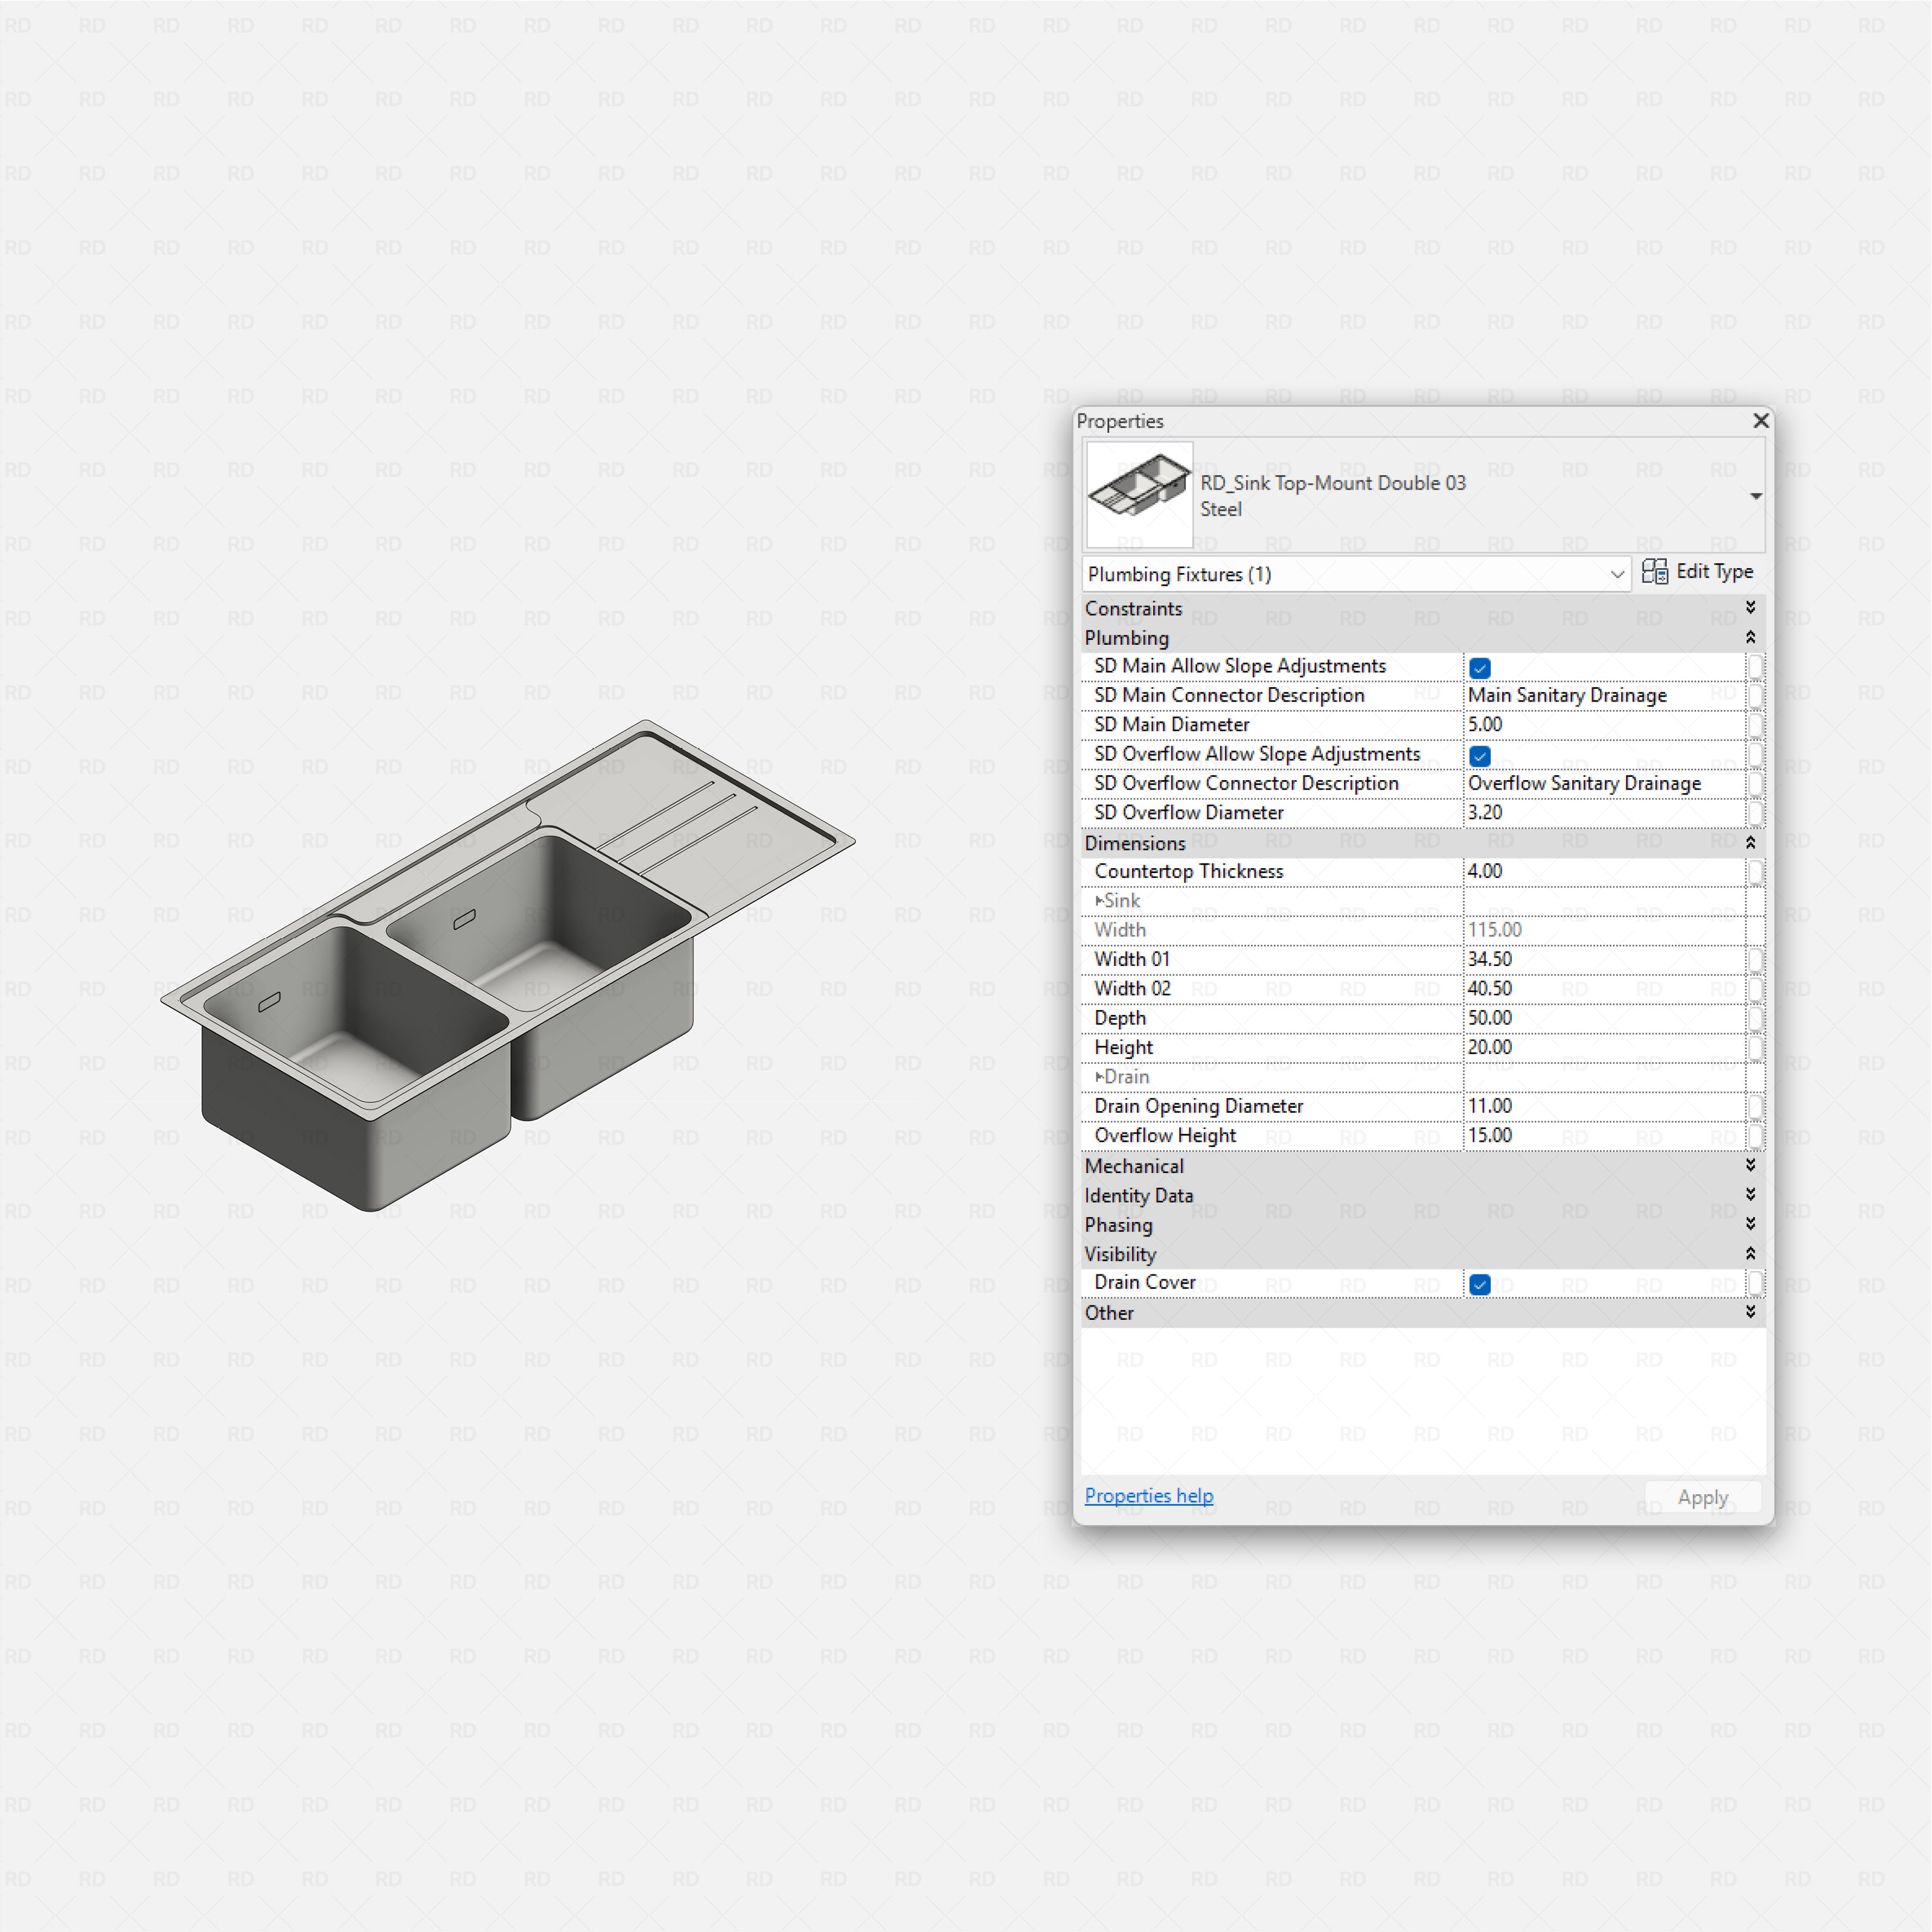Image resolution: width=1932 pixels, height=1932 pixels.
Task: Expand the Drain dimension group
Action: coord(1100,1076)
